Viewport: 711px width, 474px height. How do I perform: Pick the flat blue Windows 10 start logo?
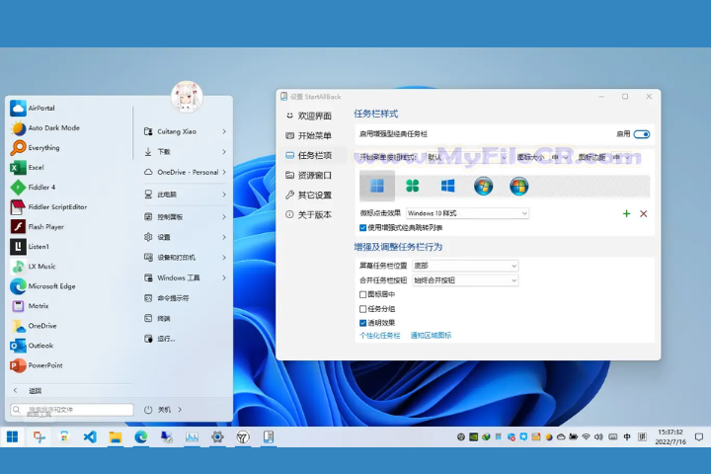click(x=447, y=186)
